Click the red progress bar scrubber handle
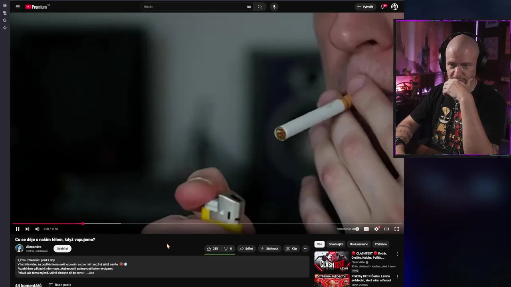Image resolution: width=511 pixels, height=287 pixels. [83, 224]
